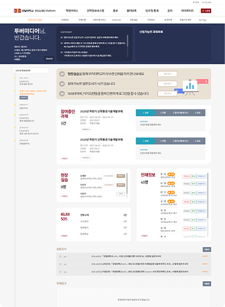This screenshot has width=225, height=307.
Task: Click outlined button in third 현장실습 row
Action: [x=121, y=194]
